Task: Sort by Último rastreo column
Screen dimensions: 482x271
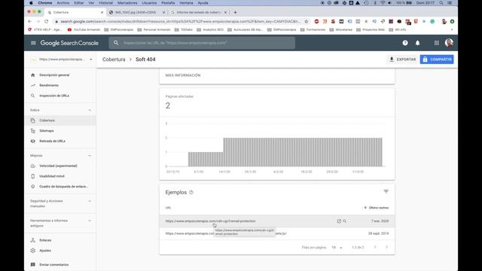Action: [x=377, y=208]
